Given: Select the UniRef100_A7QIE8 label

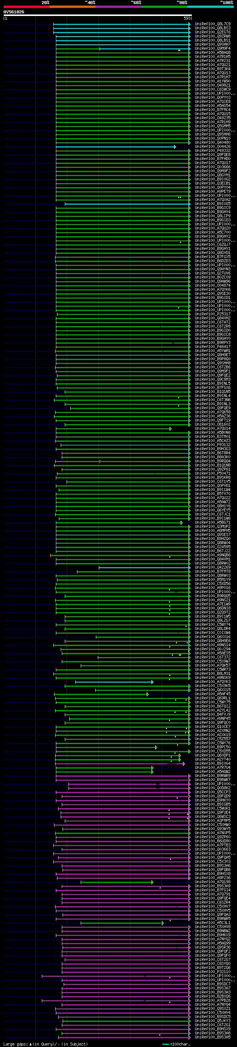Looking at the screenshot, I should tap(213, 102).
